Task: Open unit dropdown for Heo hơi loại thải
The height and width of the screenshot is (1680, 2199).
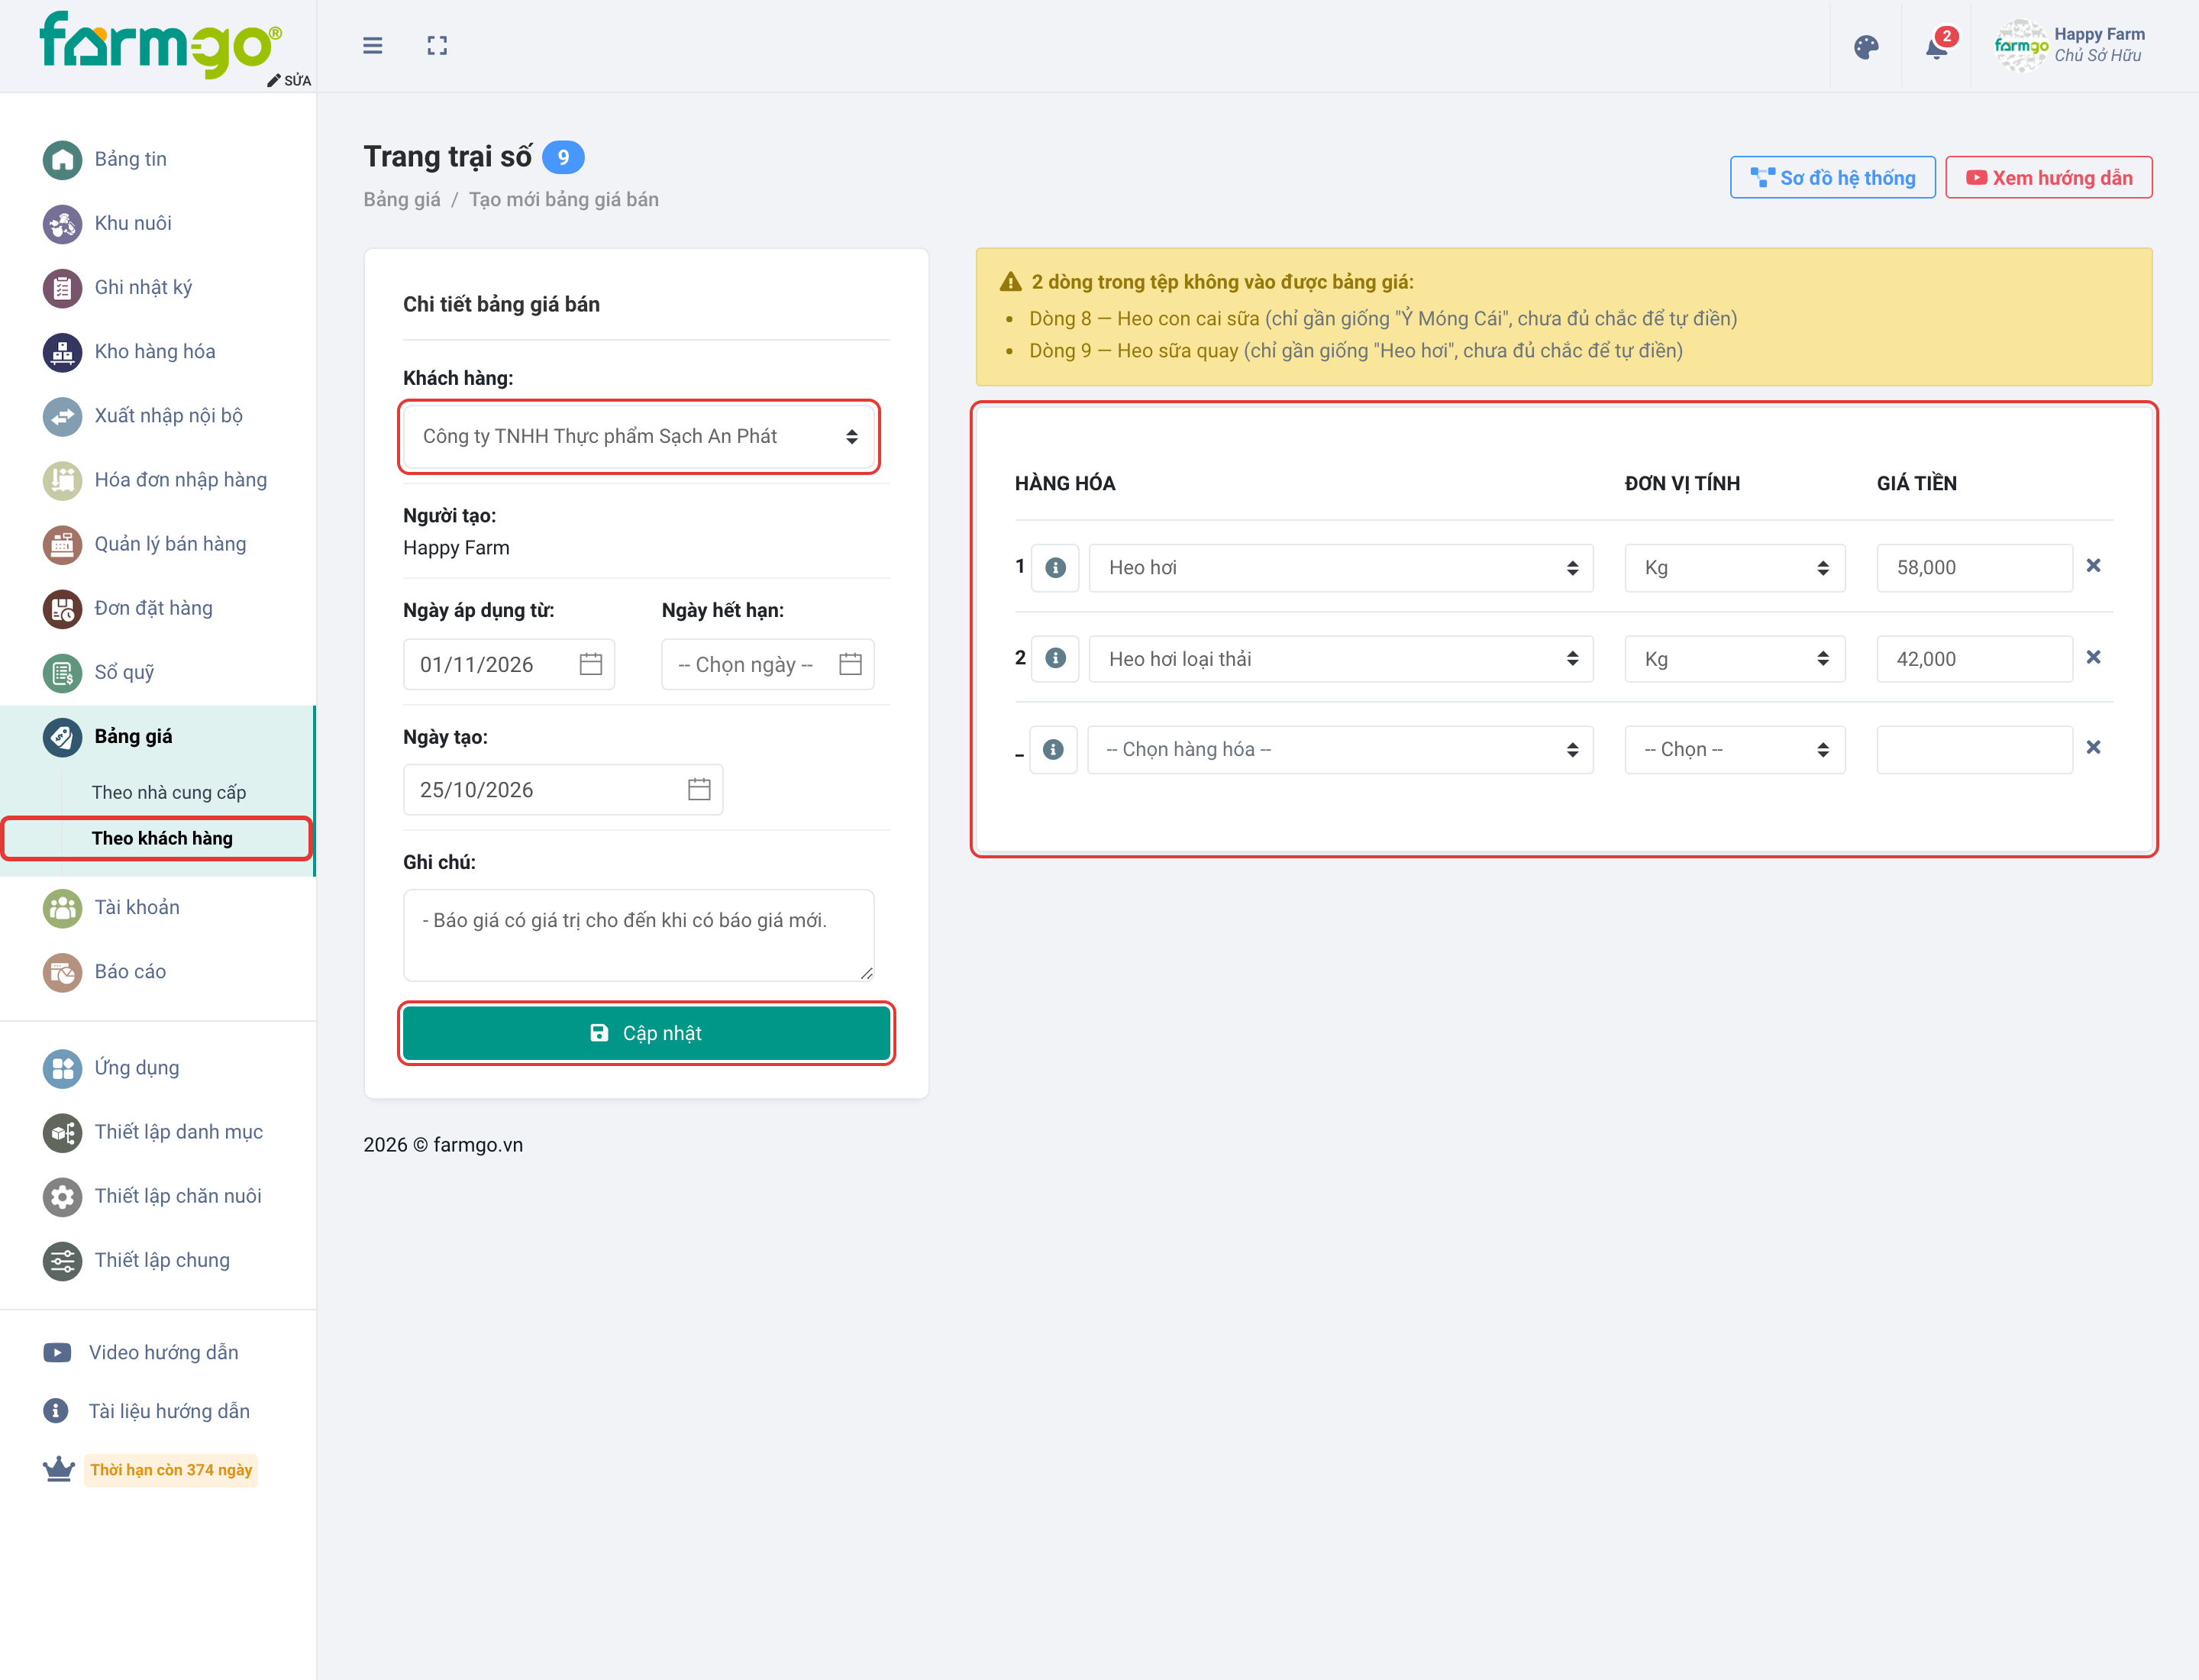Action: (1735, 658)
